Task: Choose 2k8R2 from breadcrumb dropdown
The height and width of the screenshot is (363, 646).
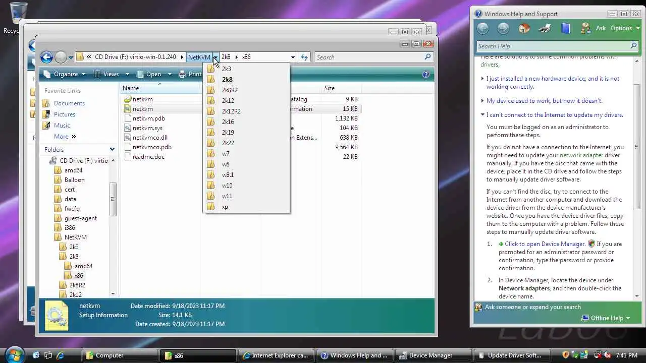Action: [x=246, y=90]
